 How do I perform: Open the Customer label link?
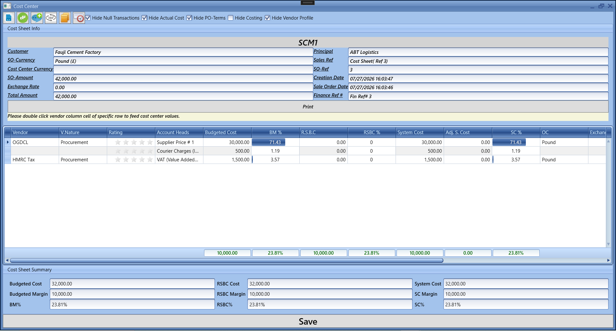[x=18, y=51]
